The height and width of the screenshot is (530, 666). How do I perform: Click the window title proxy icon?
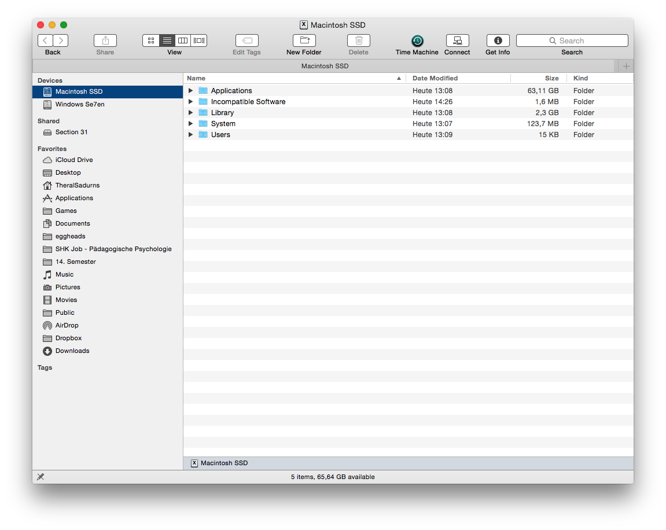(x=304, y=25)
